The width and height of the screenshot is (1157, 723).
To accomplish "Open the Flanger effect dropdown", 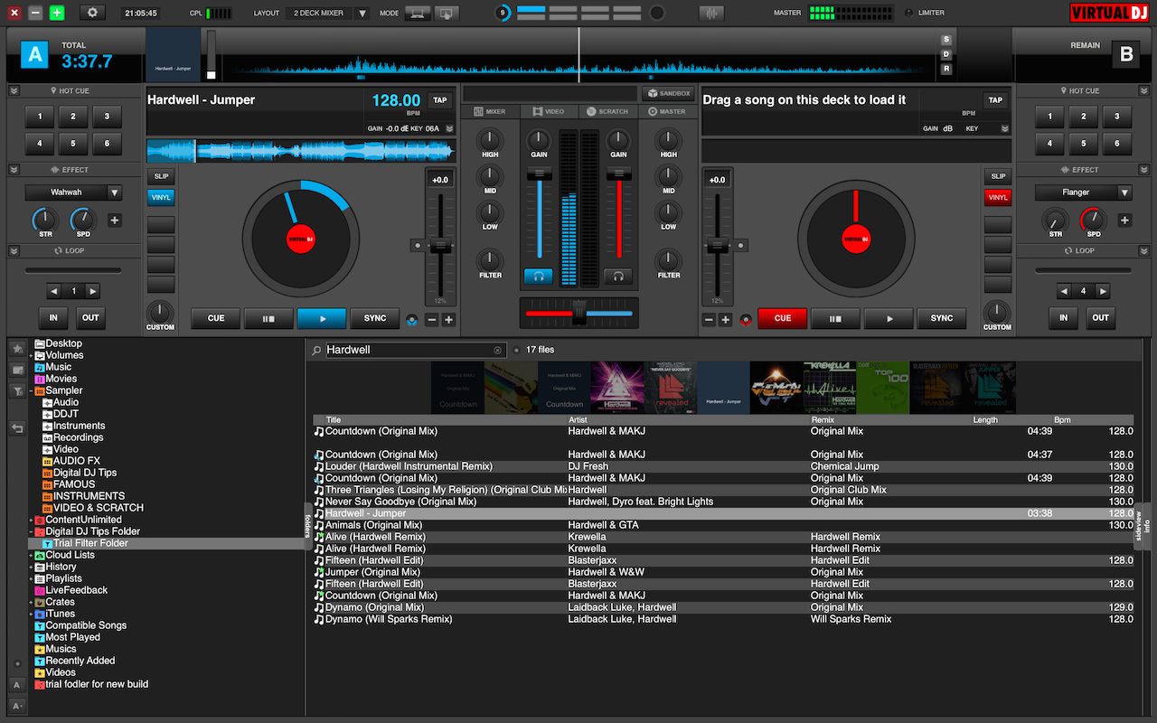I will [1124, 192].
